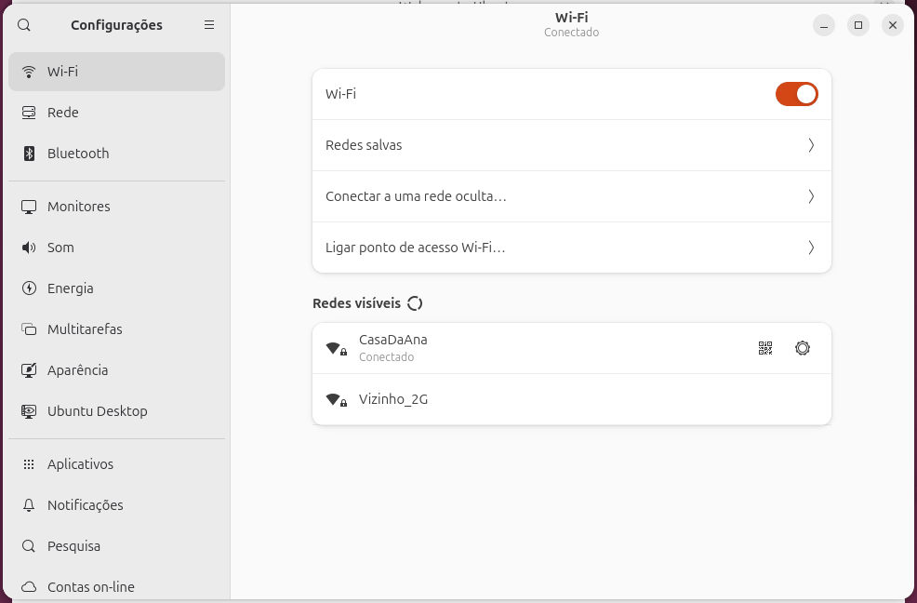Open chevron for Conectar a uma rede oculta
The image size is (917, 603).
point(811,196)
